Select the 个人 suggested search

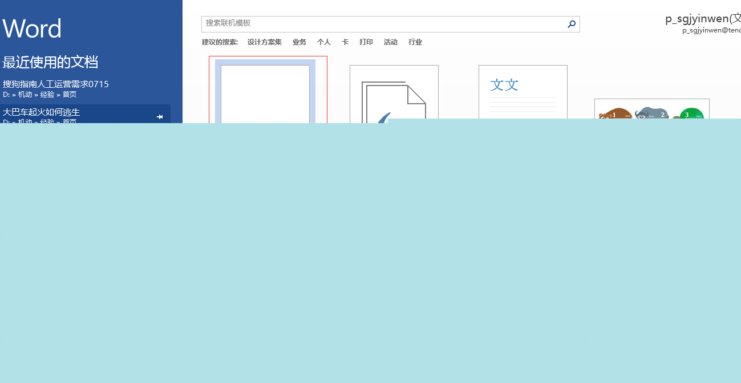point(324,42)
